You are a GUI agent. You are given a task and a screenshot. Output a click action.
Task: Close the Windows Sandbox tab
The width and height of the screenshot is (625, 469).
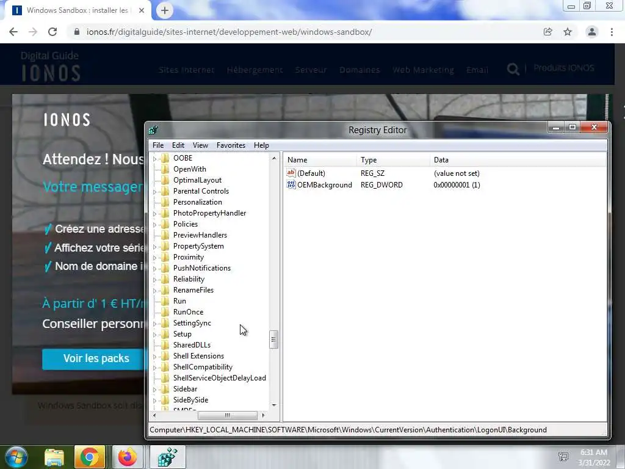(142, 10)
